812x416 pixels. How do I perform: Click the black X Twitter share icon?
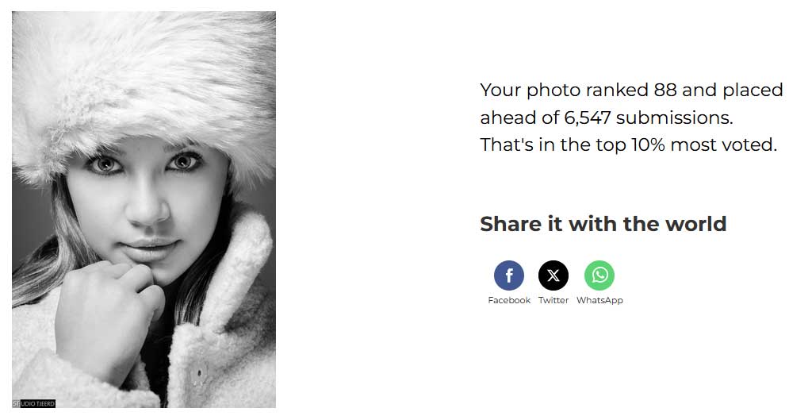(553, 275)
